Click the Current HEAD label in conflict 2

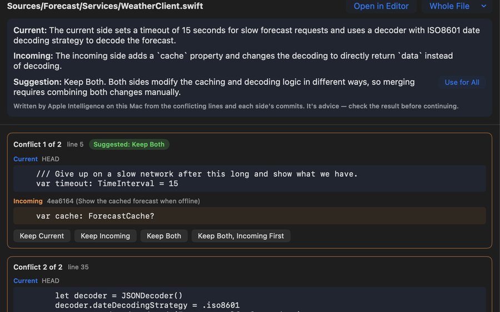[x=36, y=281]
